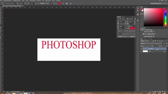The width and height of the screenshot is (168, 94).
Task: Open collapsed History panel icon
Action: click(x=138, y=8)
